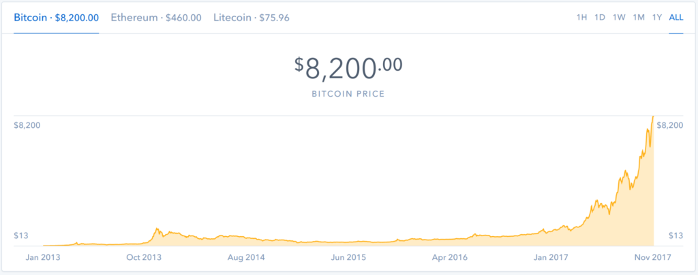Select the ALL time range
The image size is (698, 275).
pyautogui.click(x=676, y=18)
